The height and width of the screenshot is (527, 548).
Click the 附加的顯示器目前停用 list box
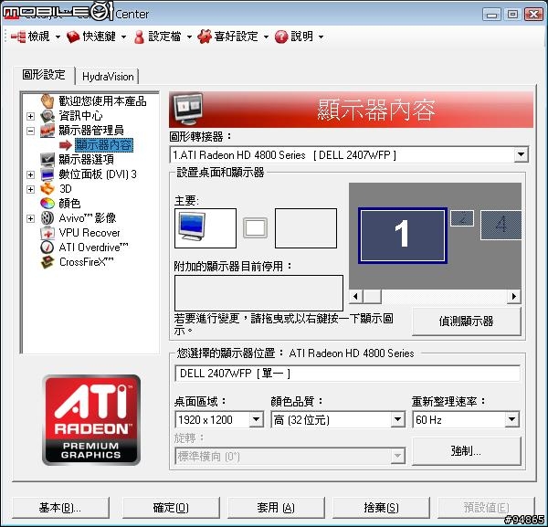[258, 293]
